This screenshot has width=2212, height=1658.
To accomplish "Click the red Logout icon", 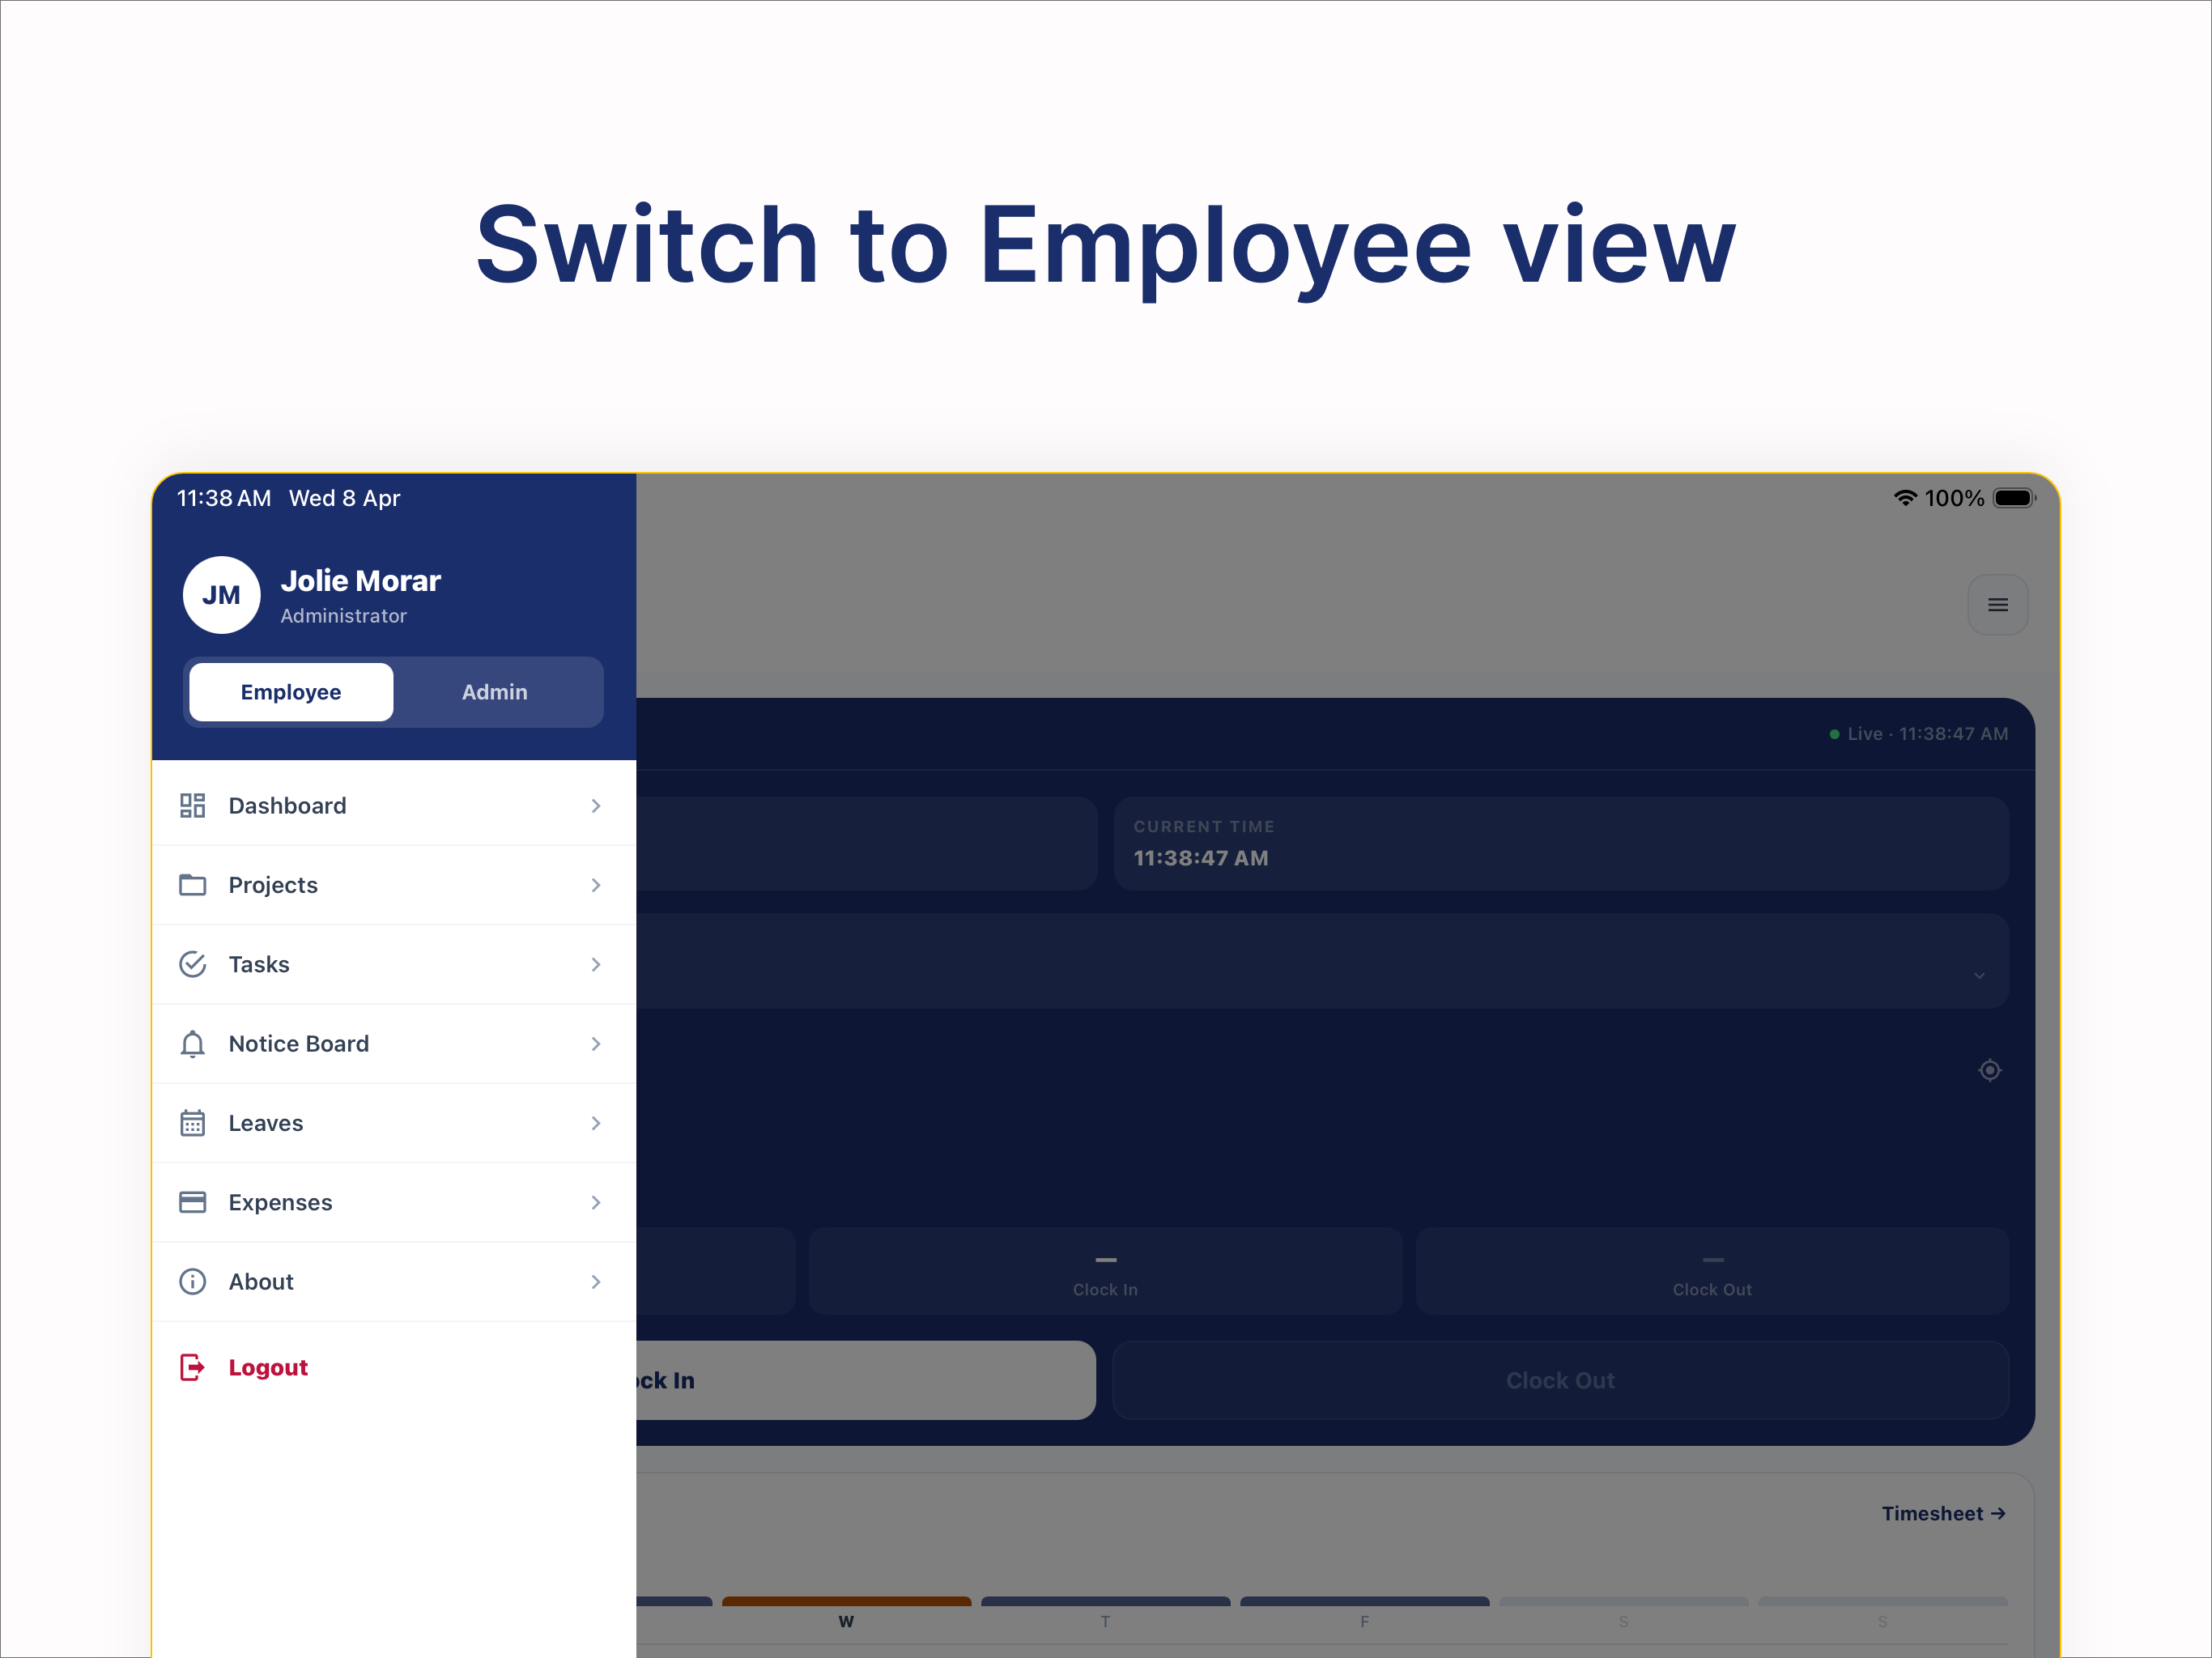I will tap(192, 1367).
